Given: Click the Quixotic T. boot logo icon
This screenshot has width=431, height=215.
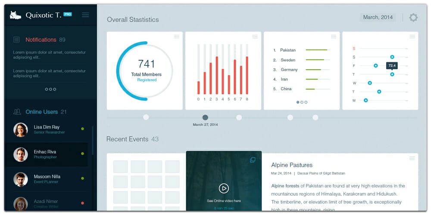Looking at the screenshot, I should click(15, 15).
